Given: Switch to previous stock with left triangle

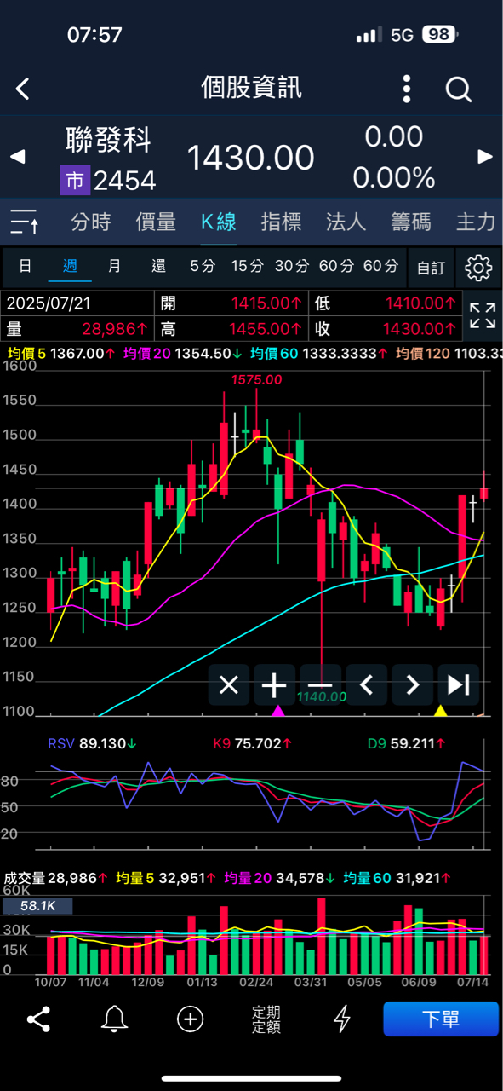Looking at the screenshot, I should (x=17, y=157).
